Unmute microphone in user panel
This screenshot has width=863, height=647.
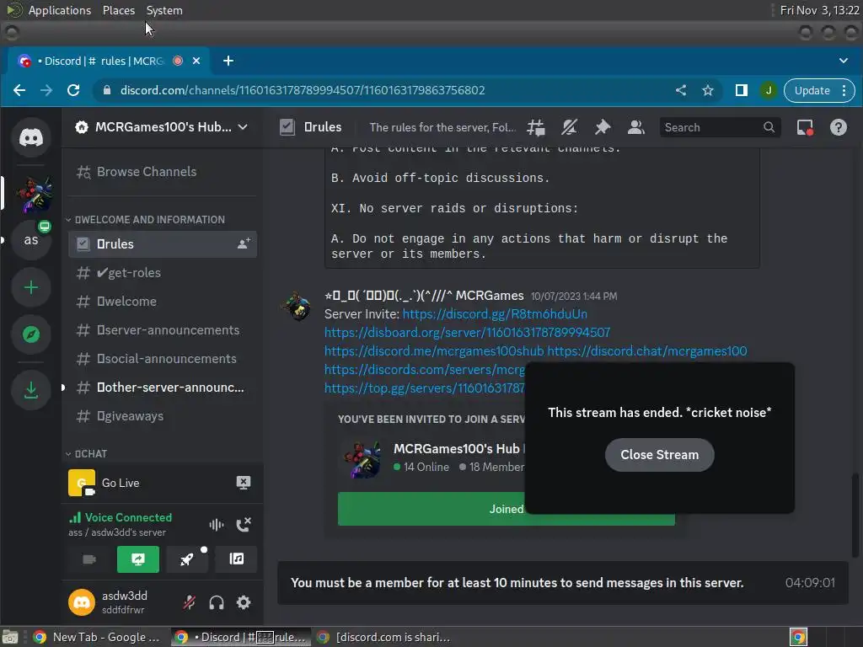click(190, 602)
